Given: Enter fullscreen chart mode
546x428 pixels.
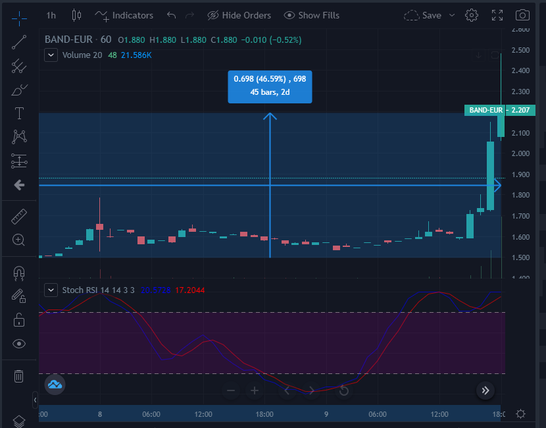Looking at the screenshot, I should [497, 15].
